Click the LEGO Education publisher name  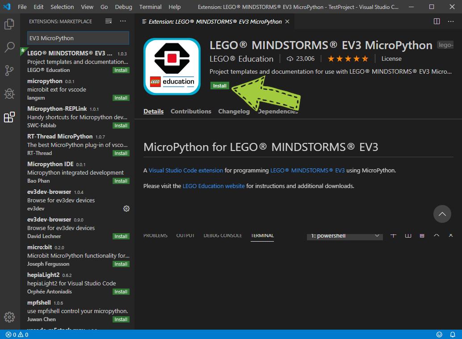tap(241, 59)
